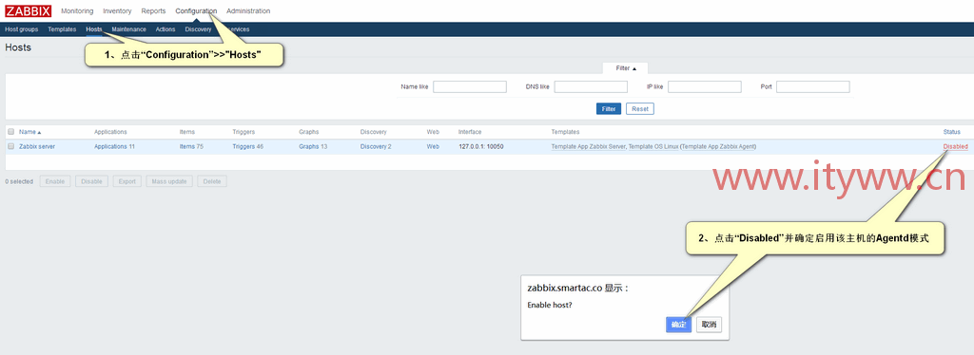Open the Monitoring menu
Viewport: 974px width, 355px height.
(77, 11)
